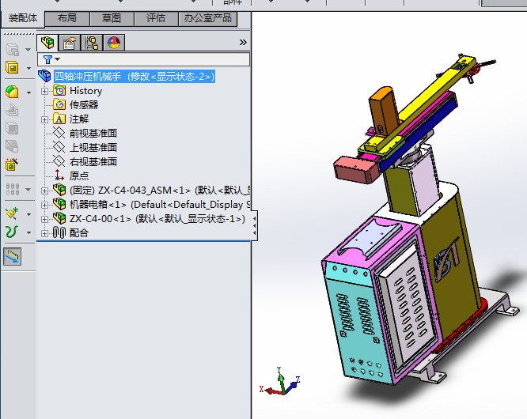Select the 右视基准面 plane
Screen dimensions: 527x419
(93, 161)
